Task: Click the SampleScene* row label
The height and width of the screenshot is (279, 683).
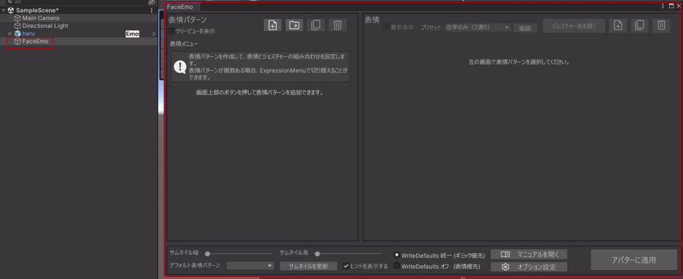Action: 37,11
